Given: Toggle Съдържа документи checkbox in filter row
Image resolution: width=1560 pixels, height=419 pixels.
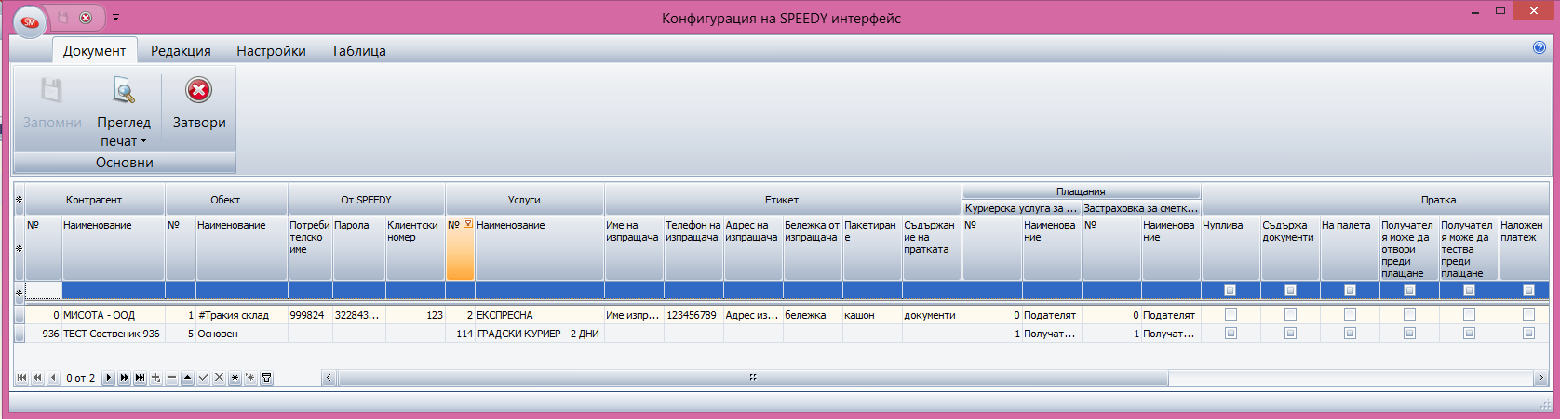Looking at the screenshot, I should point(1290,291).
